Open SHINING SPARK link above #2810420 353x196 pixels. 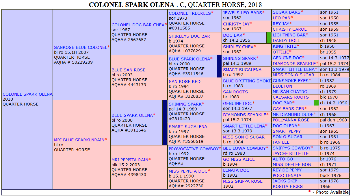(185, 104)
